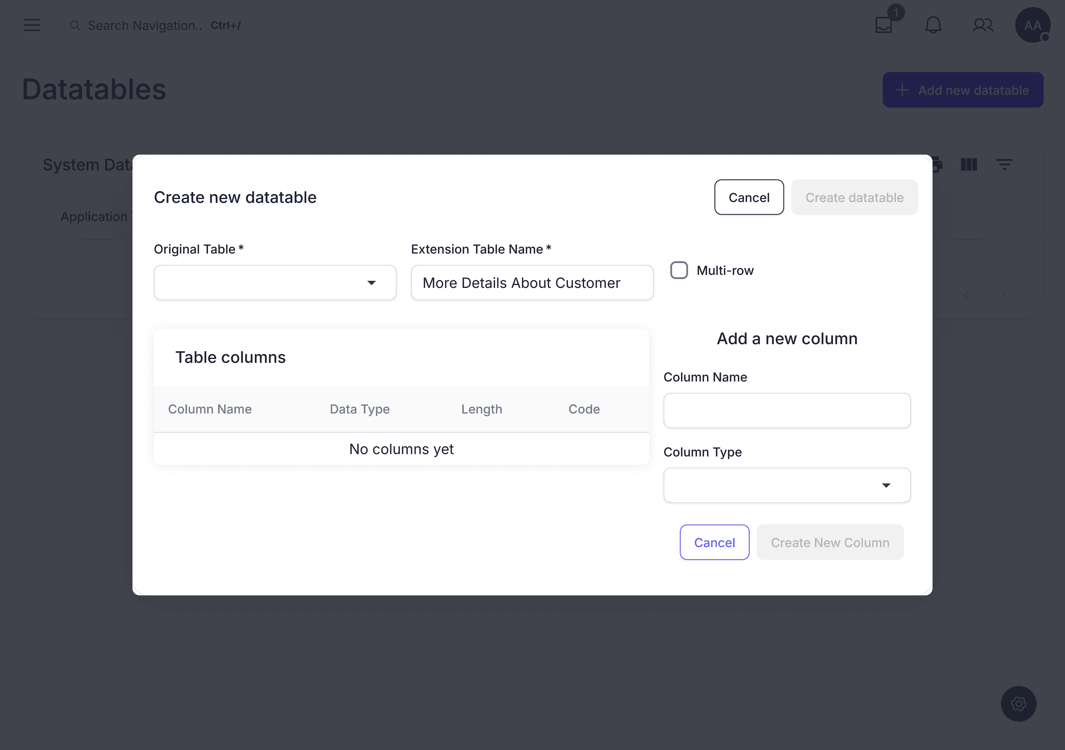Open the notifications bell

click(x=933, y=25)
